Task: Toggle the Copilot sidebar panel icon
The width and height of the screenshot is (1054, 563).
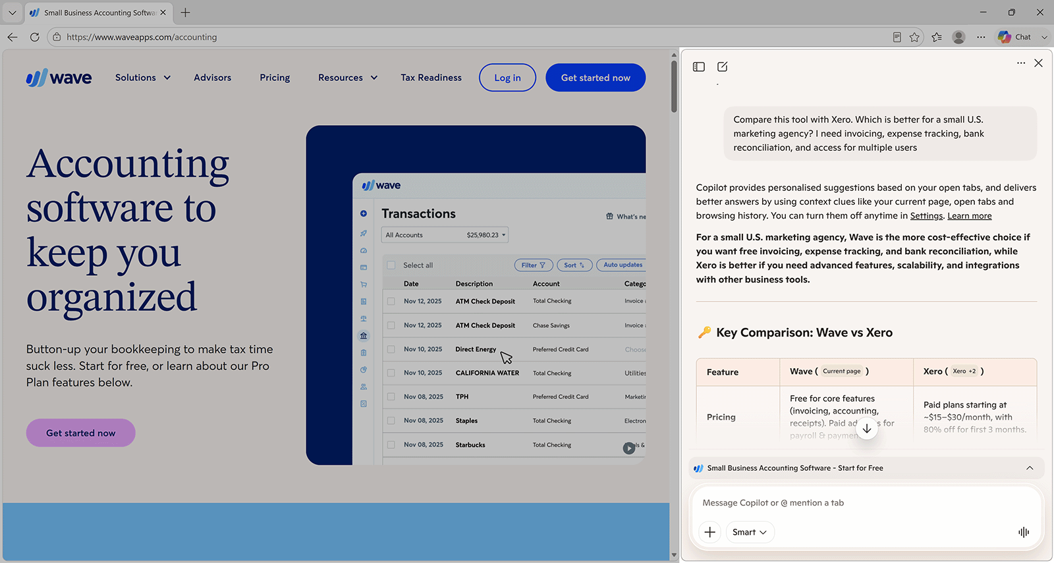Action: (699, 67)
